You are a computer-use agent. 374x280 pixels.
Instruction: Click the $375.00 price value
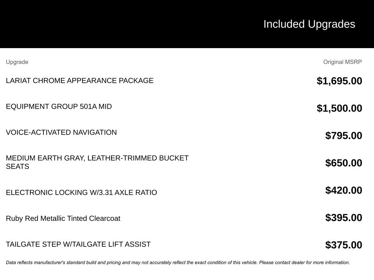tap(343, 245)
